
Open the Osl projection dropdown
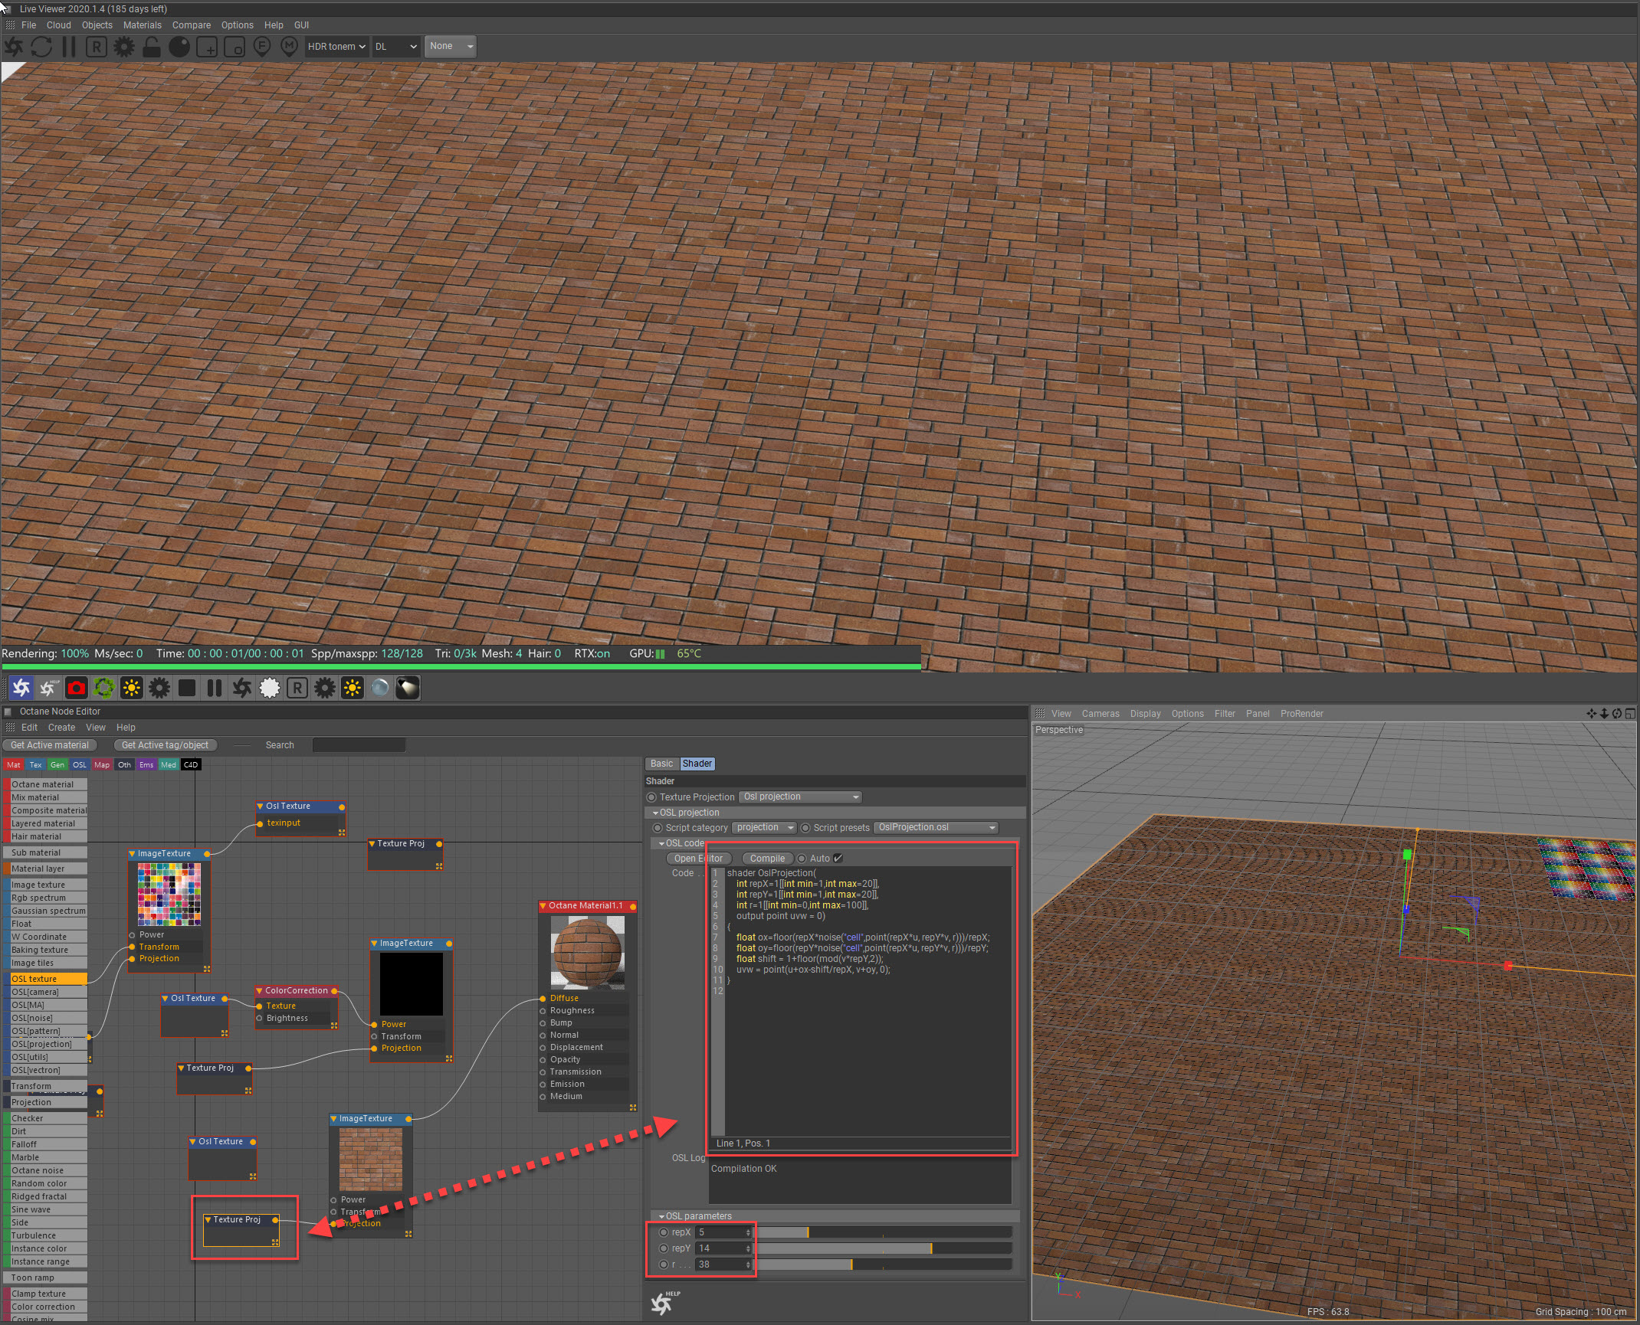[x=800, y=797]
